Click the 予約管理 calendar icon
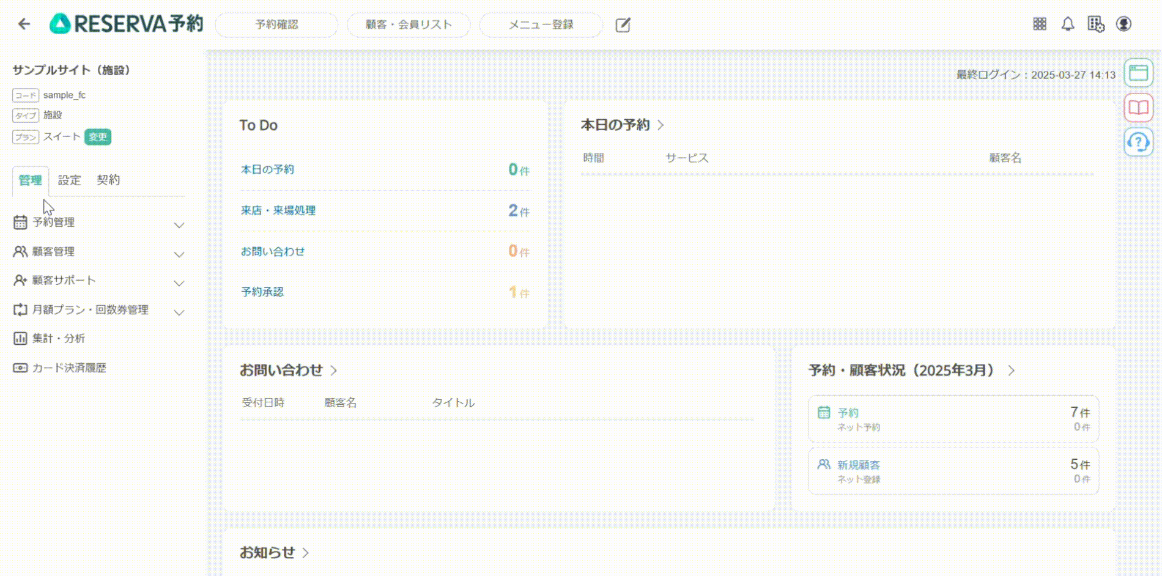This screenshot has width=1162, height=576. pos(20,222)
